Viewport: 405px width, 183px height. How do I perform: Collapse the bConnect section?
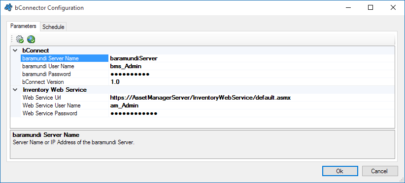click(x=15, y=51)
